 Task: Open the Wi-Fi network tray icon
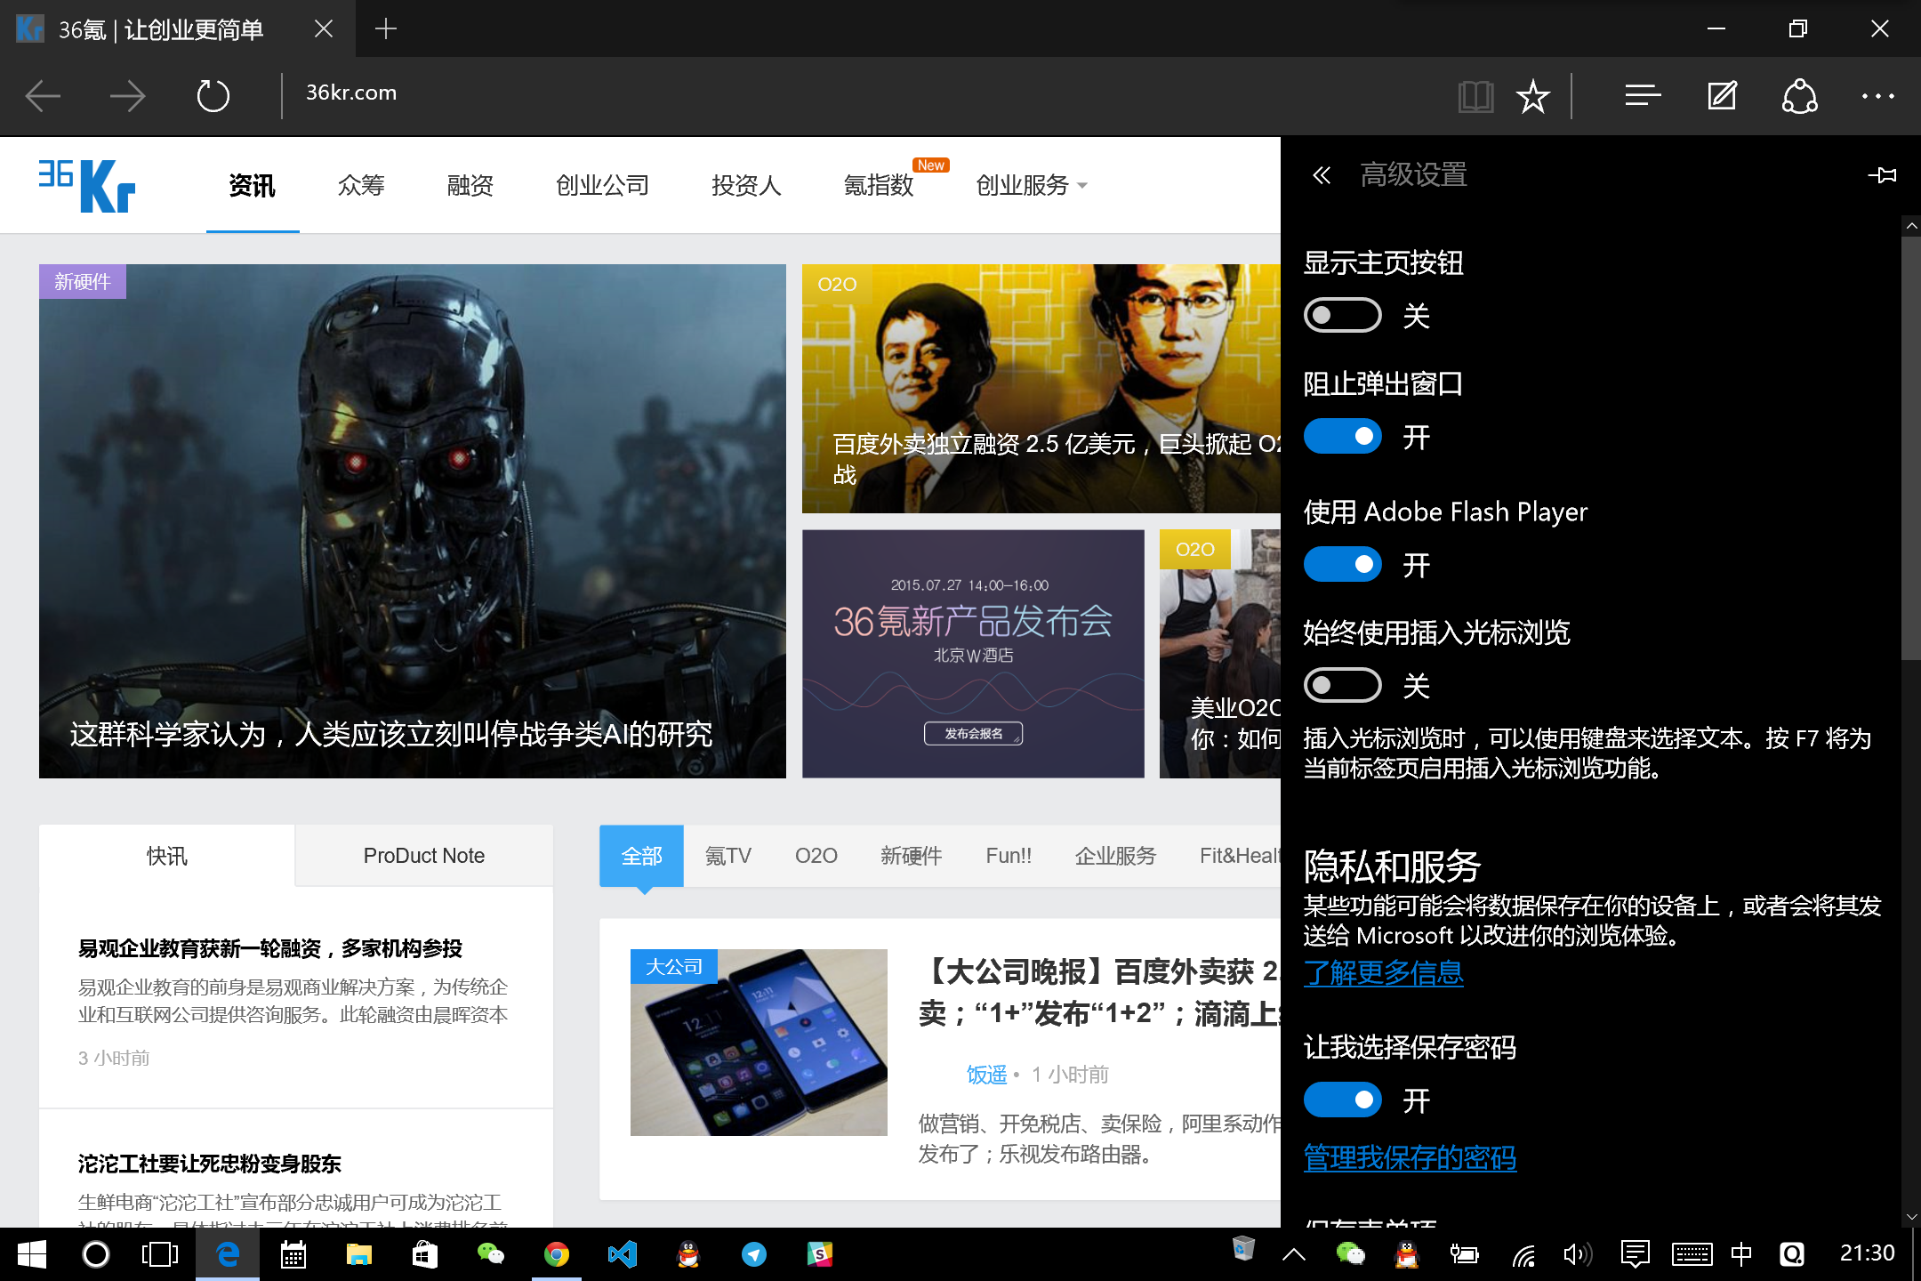tap(1523, 1254)
